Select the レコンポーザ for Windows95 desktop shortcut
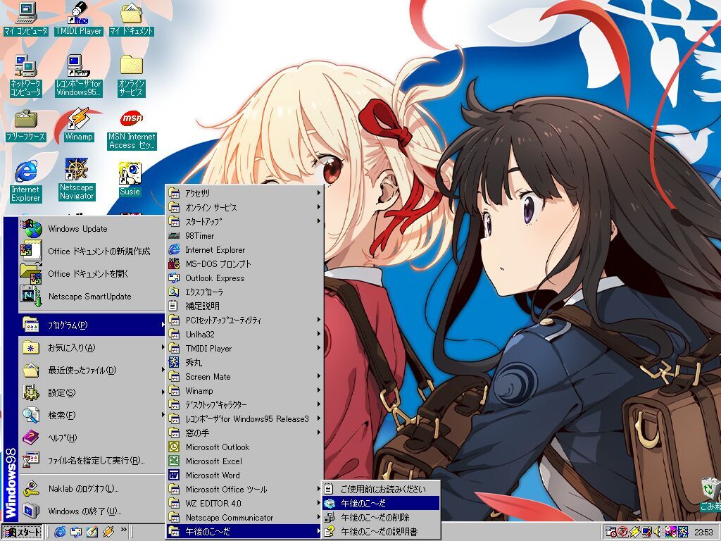 tap(78, 76)
